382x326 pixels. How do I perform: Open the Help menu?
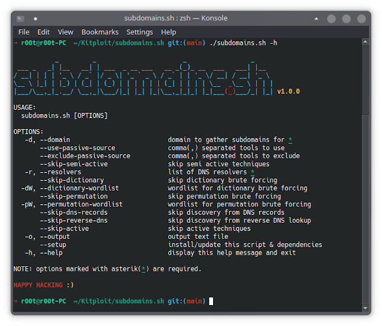[x=168, y=32]
